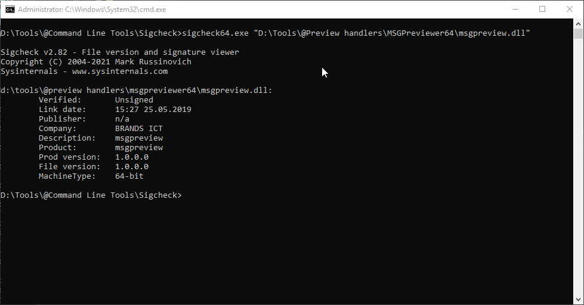
Task: Click the lowercase msgpreview.dll path output line
Action: point(137,91)
